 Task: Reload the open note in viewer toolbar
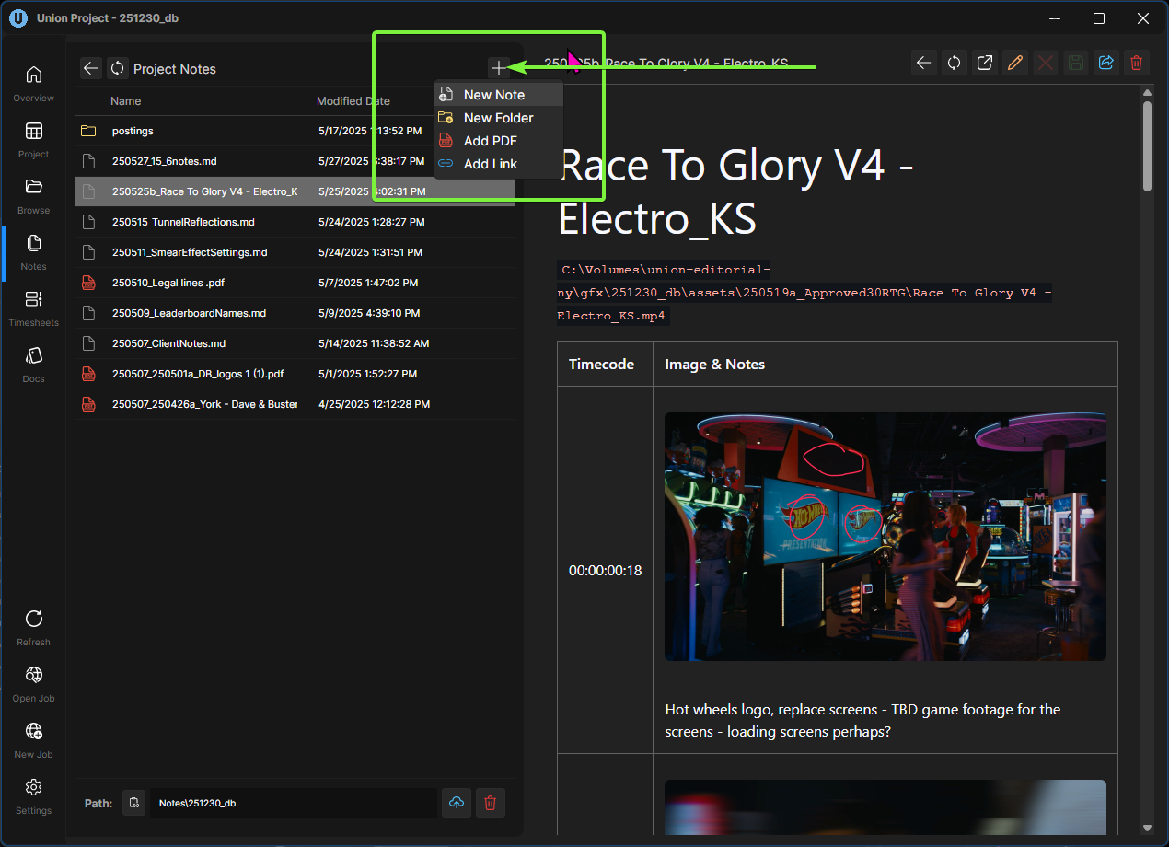point(955,63)
